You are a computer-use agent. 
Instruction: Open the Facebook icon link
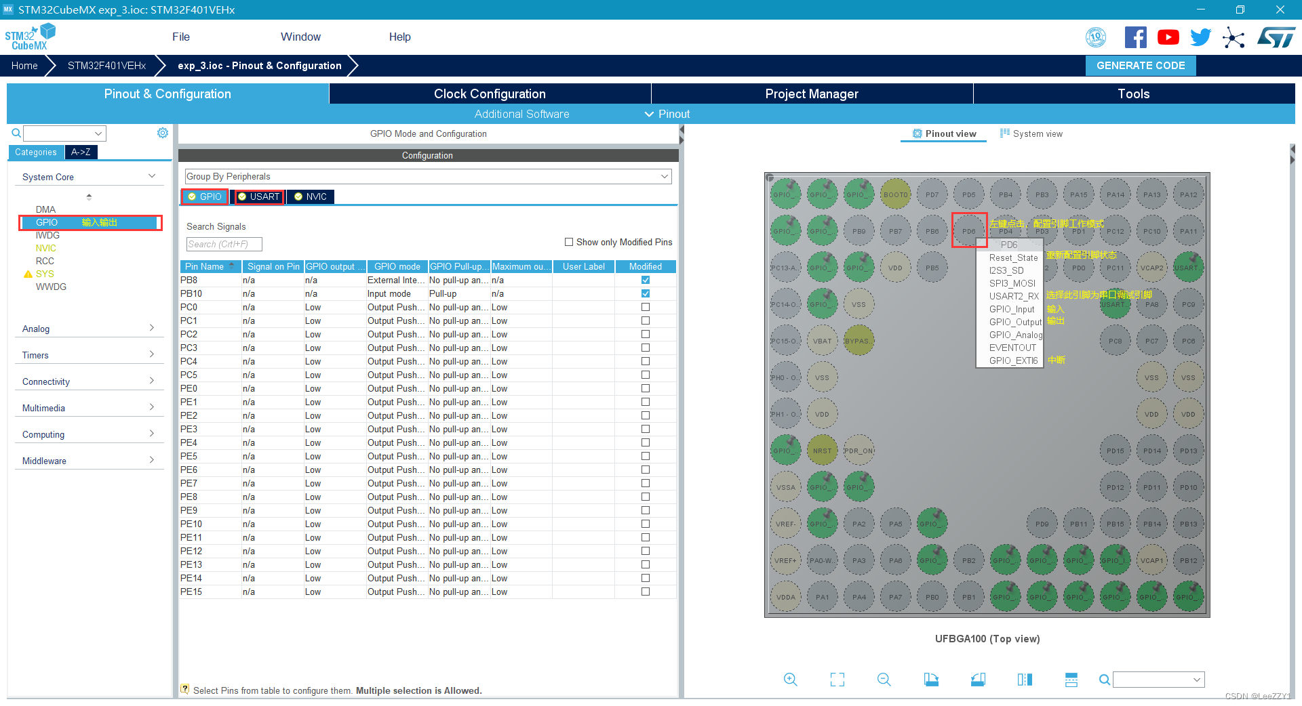1135,37
